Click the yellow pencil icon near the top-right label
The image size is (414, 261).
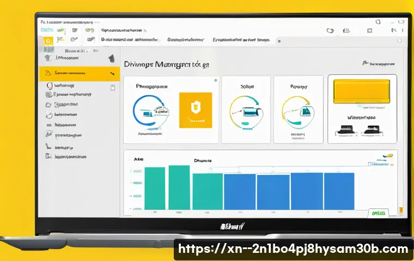365,64
